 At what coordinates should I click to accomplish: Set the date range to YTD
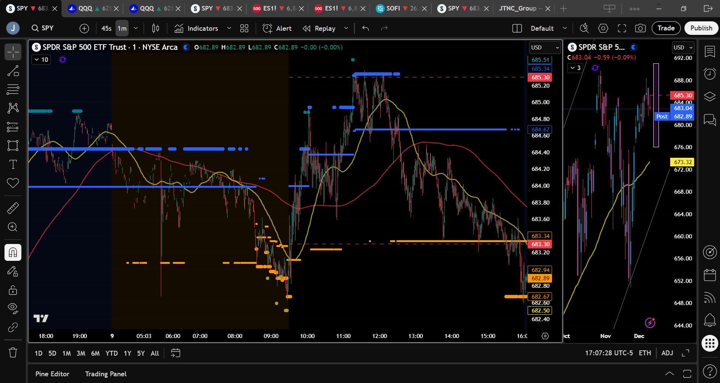[111, 353]
